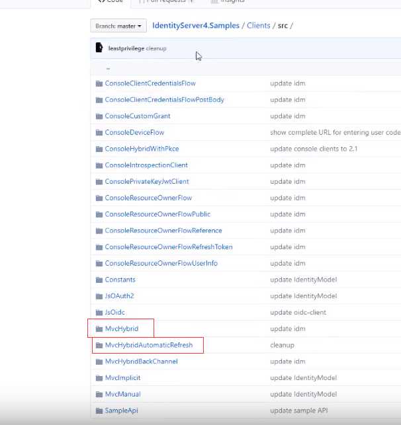The height and width of the screenshot is (425, 401).
Task: Open the ConsoleDeviceFlow folder
Action: tap(134, 132)
